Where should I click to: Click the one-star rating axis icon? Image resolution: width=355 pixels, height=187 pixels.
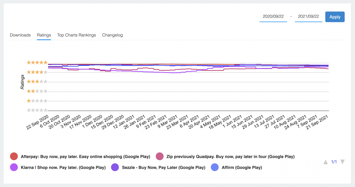[x=37, y=101]
